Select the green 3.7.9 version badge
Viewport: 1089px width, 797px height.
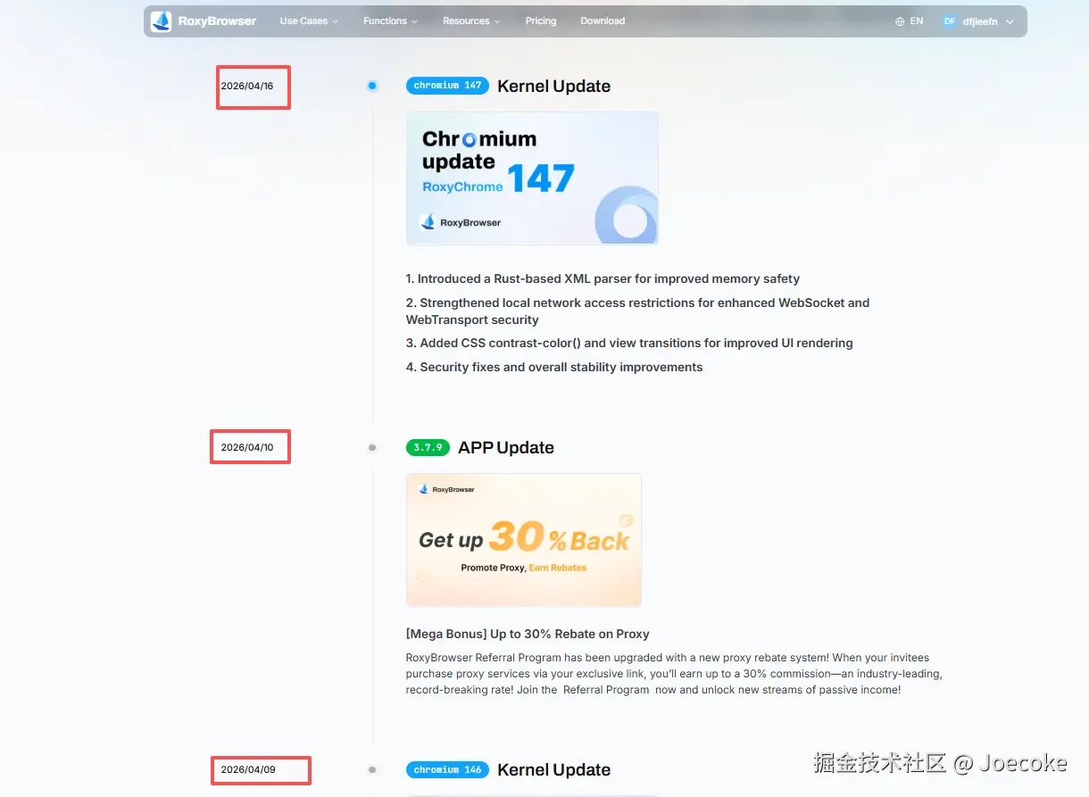[428, 448]
